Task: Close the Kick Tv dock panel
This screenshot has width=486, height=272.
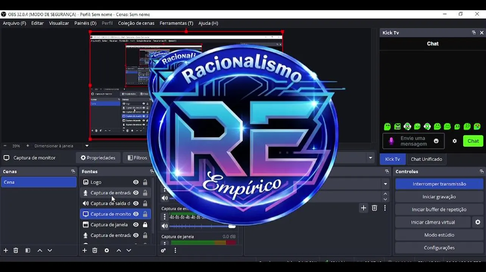Action: click(x=482, y=33)
